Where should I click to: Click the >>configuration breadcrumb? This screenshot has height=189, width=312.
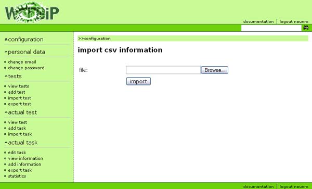pos(94,39)
